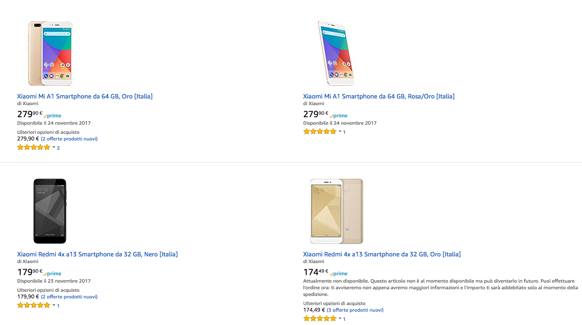Open Xiaomi Mi A1 64 GB Rosa/Oro title link
This screenshot has width=582, height=325.
tap(379, 96)
